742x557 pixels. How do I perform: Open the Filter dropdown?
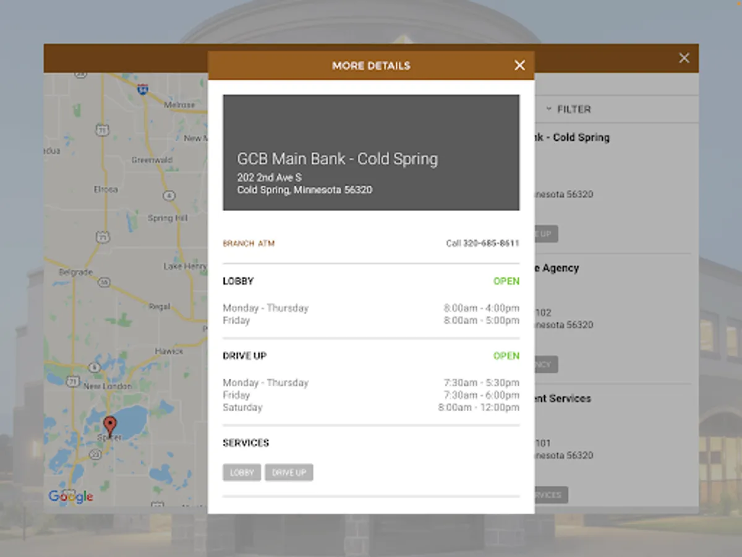tap(569, 109)
